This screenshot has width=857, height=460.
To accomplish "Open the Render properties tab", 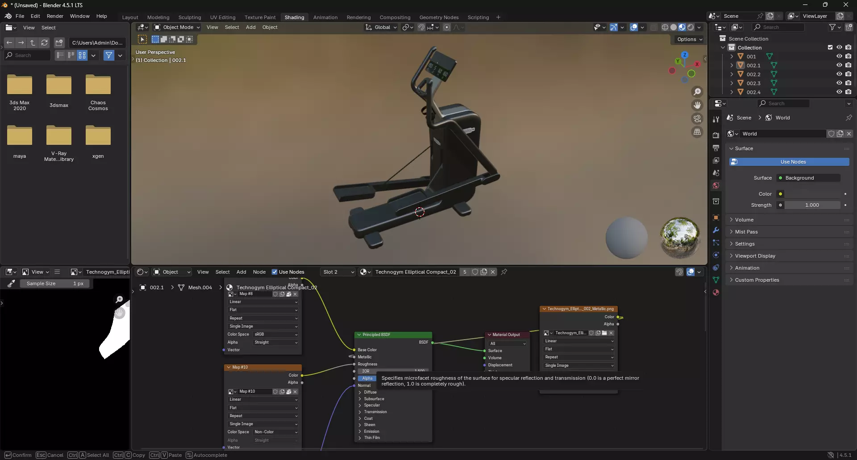I will point(716,136).
